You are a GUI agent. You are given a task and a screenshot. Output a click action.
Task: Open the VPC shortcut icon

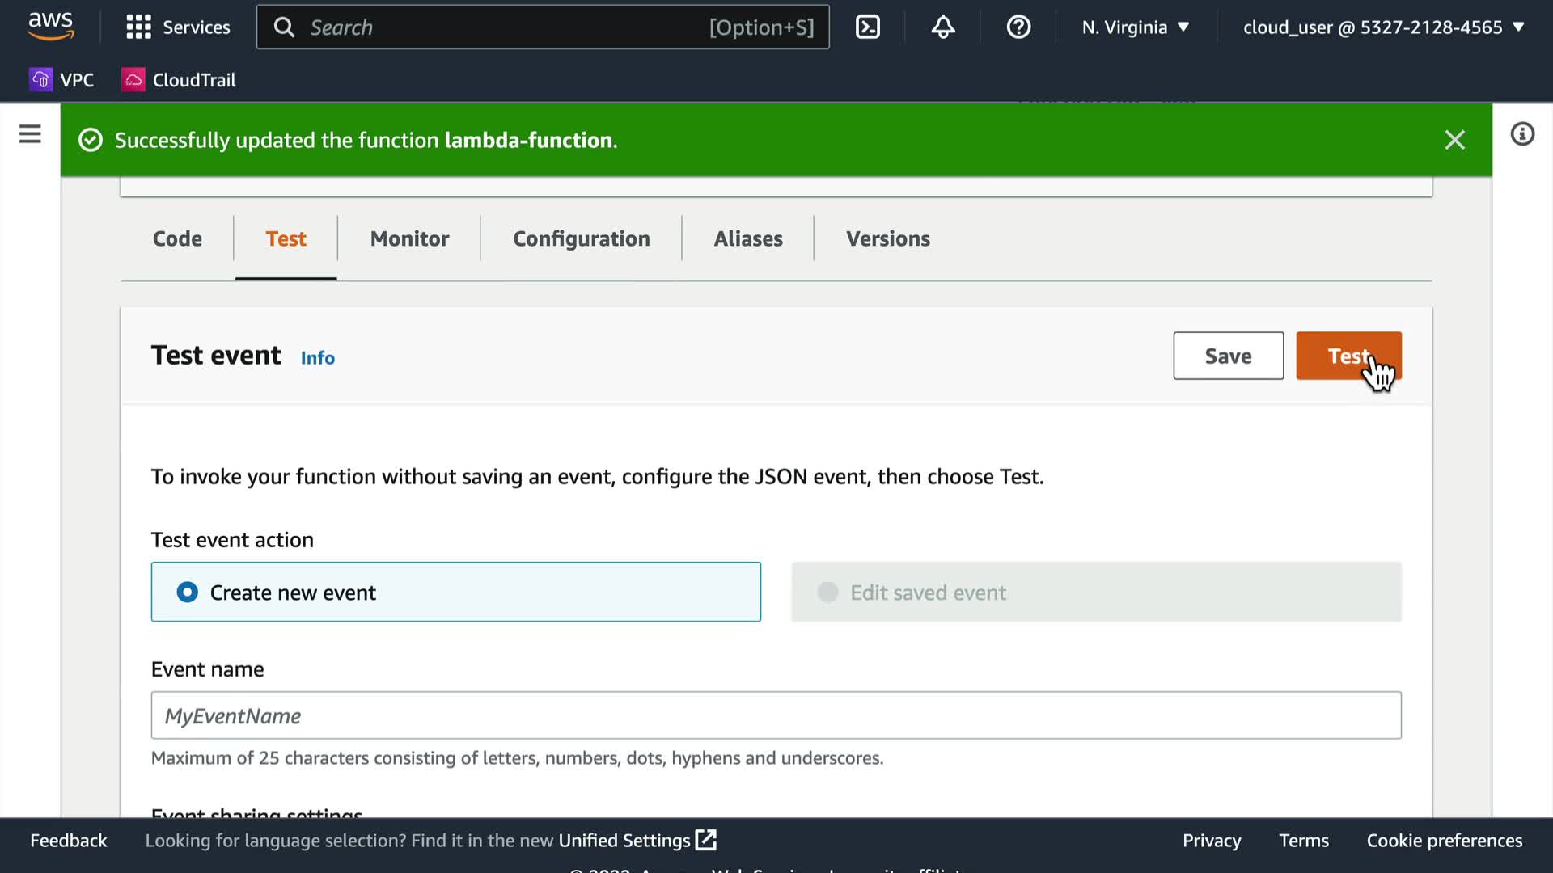pos(41,79)
